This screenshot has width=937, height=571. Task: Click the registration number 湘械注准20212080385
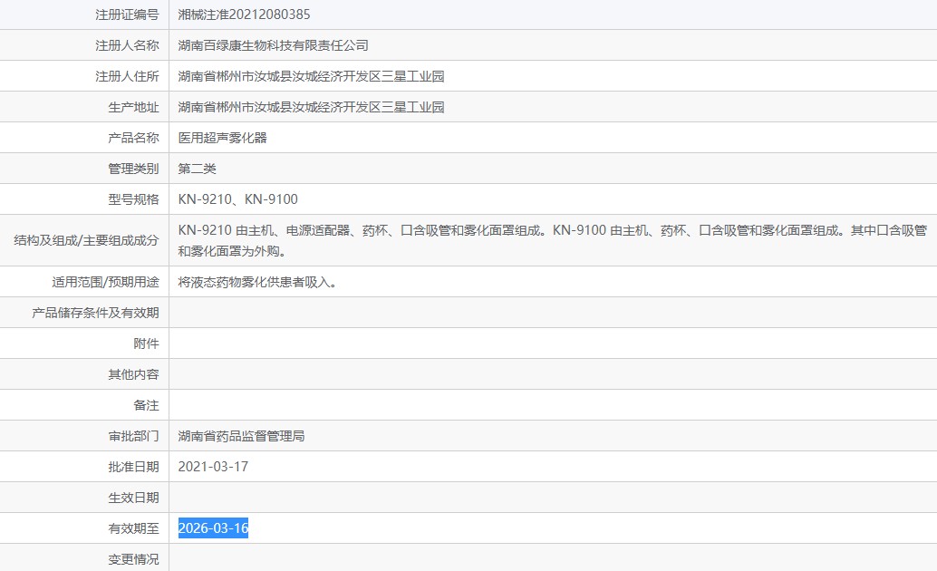(244, 15)
